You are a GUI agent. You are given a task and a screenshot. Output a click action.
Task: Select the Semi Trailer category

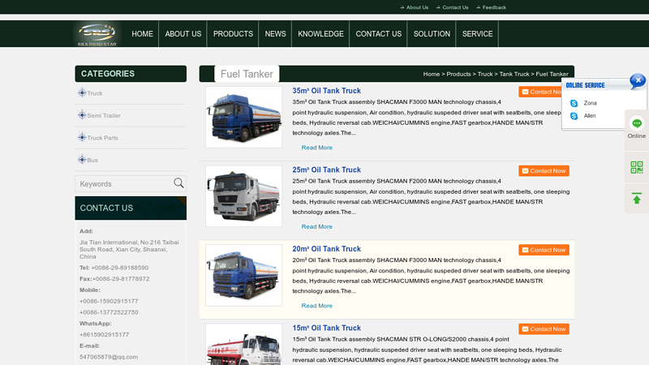(104, 116)
